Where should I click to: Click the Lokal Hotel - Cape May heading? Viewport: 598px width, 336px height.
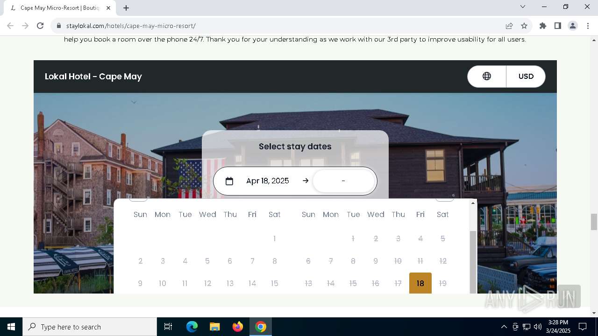click(93, 77)
